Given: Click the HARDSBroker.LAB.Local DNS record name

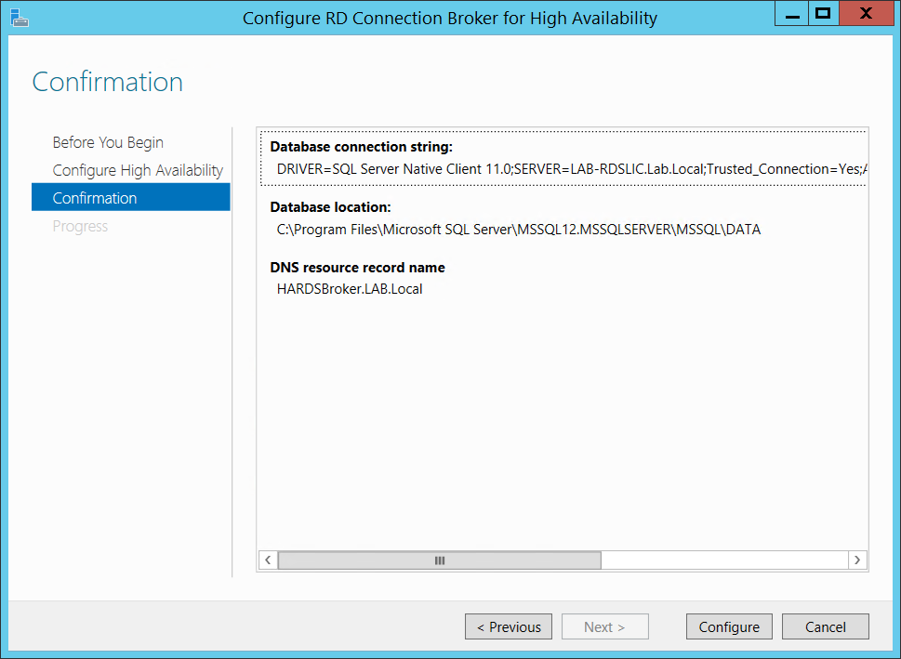Looking at the screenshot, I should tap(350, 288).
